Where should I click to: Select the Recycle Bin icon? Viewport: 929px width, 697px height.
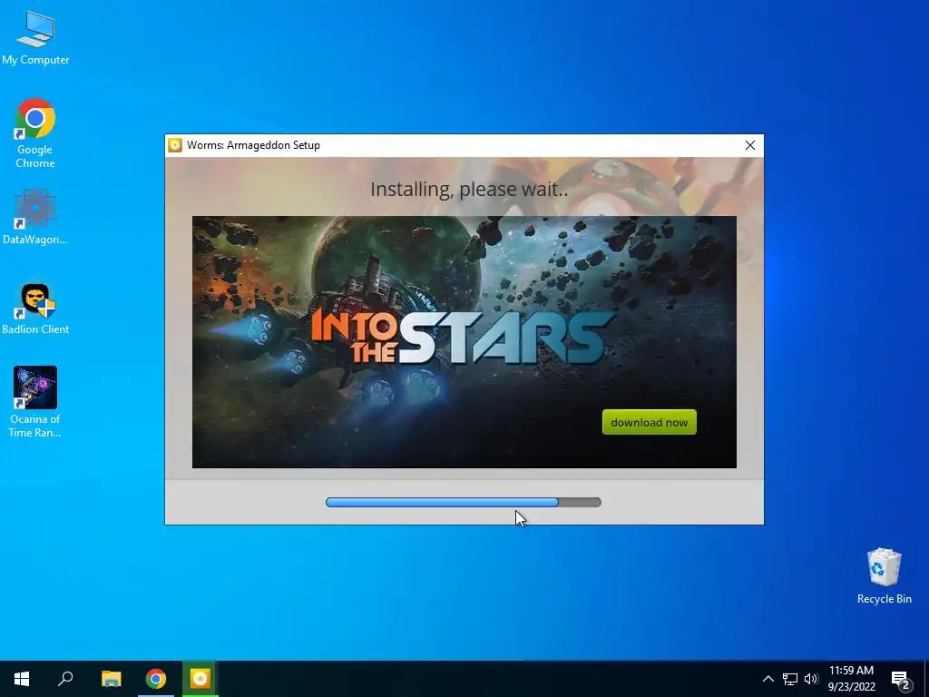pyautogui.click(x=884, y=575)
